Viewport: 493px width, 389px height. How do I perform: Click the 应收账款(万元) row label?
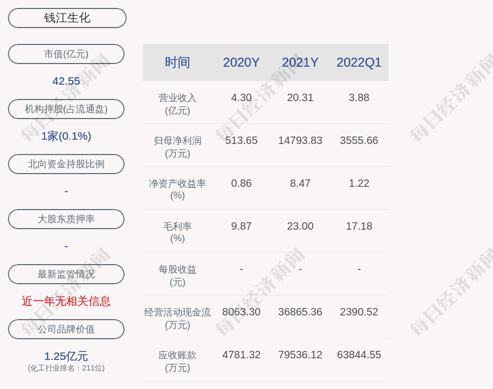(178, 361)
